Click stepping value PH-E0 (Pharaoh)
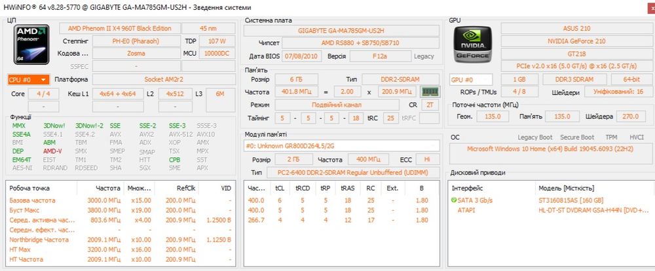The height and width of the screenshot is (271, 655). [136, 41]
